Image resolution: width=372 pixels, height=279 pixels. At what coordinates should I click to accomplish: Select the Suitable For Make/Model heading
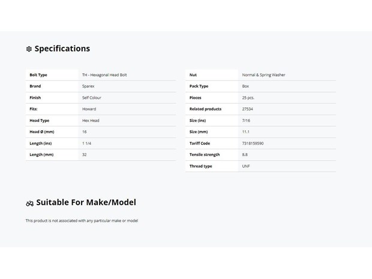pyautogui.click(x=86, y=202)
